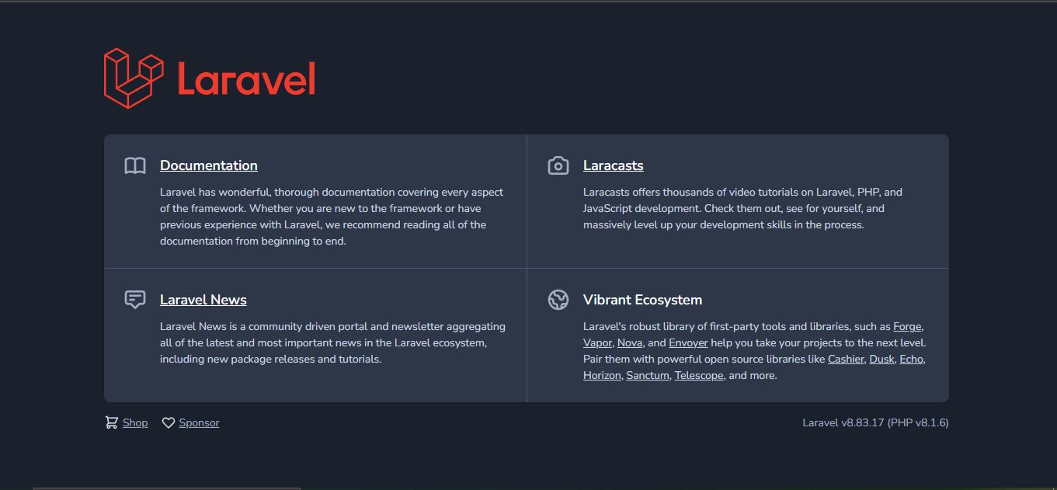Click the heart icon beside Sponsor

169,422
